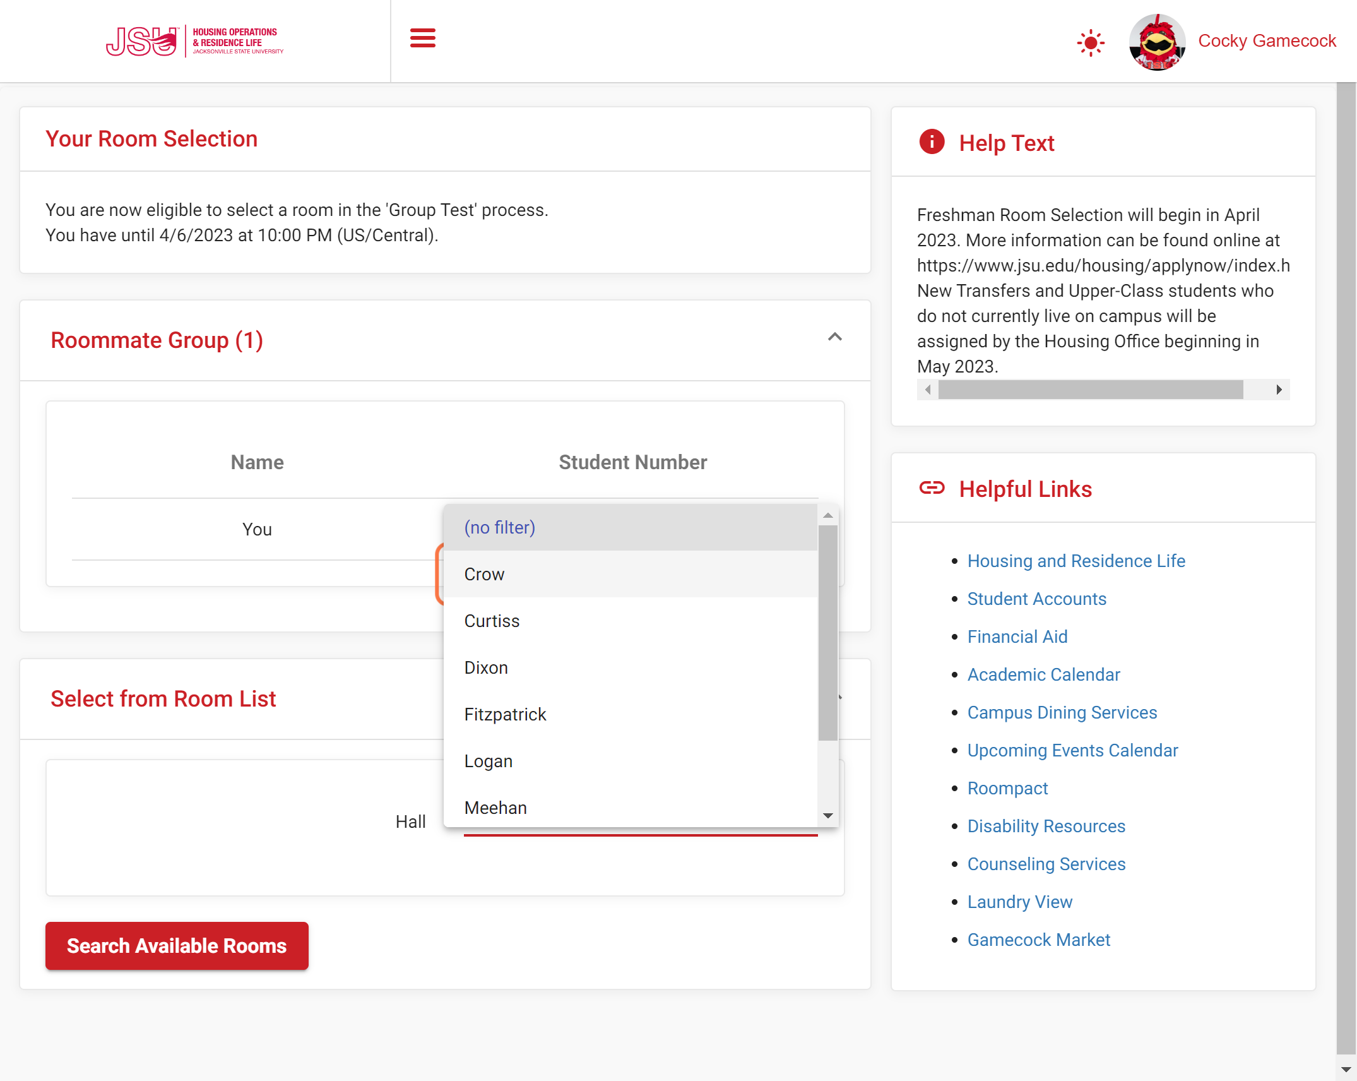
Task: Open Academic Calendar link
Action: [x=1043, y=674]
